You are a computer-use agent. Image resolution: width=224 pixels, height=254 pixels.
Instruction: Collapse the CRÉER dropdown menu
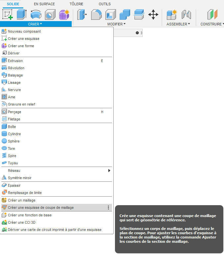point(35,24)
